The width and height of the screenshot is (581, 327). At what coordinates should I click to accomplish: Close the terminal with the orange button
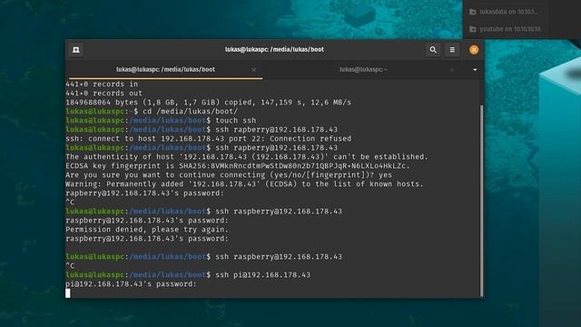[474, 50]
